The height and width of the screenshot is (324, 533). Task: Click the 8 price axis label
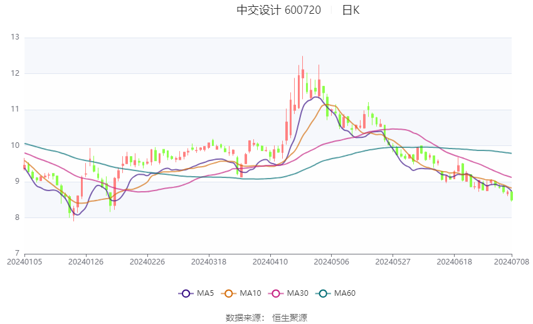tap(17, 217)
